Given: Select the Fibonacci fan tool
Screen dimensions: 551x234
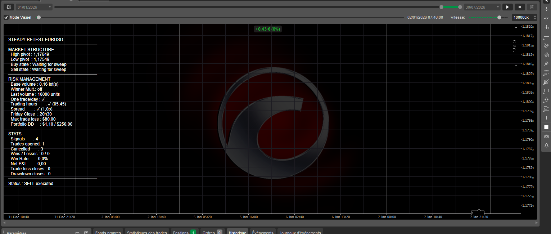Looking at the screenshot, I should [546, 82].
